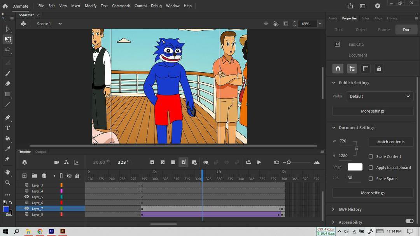The image size is (420, 236).
Task: Toggle clip content outside stage icon
Action: click(286, 24)
